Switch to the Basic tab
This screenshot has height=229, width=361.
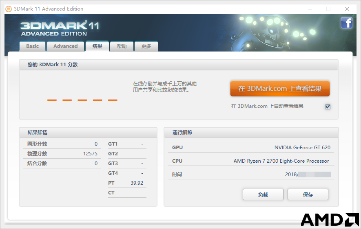(32, 46)
